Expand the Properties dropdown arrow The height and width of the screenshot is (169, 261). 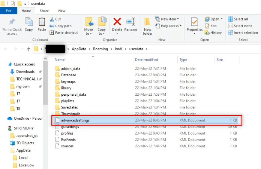(194, 34)
